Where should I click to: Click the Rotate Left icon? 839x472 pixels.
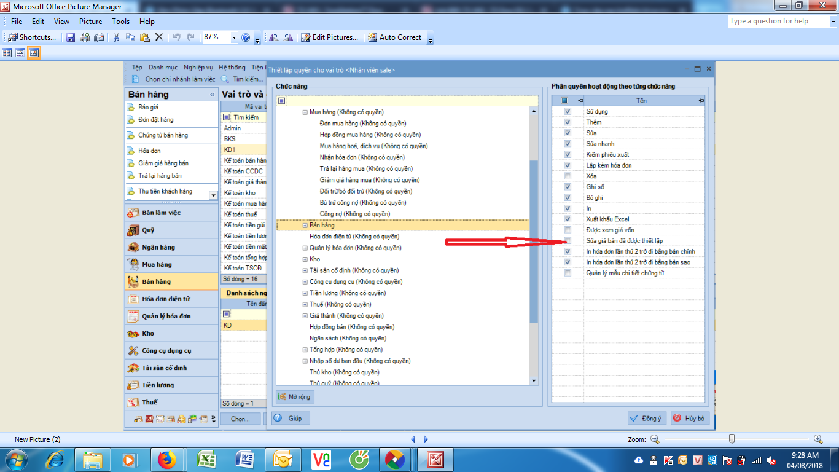pyautogui.click(x=274, y=37)
